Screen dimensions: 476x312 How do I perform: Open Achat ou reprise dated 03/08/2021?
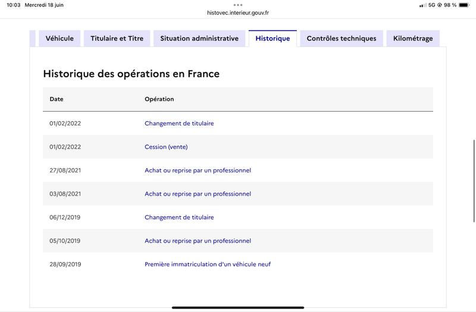tap(198, 194)
